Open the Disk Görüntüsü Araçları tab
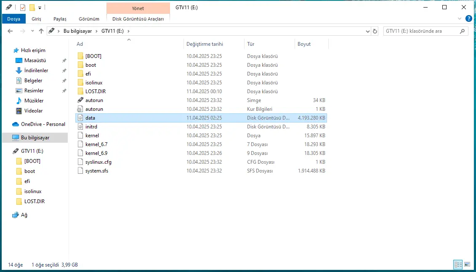The image size is (476, 272). coord(138,19)
